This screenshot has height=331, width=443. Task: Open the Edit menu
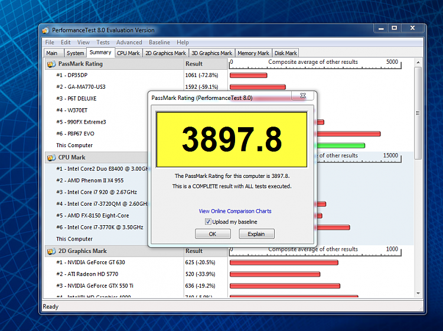66,43
